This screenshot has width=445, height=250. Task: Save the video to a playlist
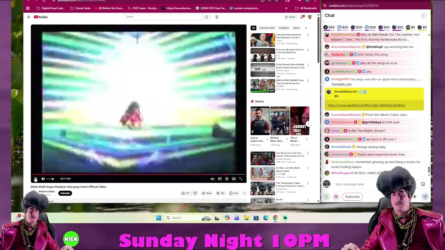click(x=234, y=193)
